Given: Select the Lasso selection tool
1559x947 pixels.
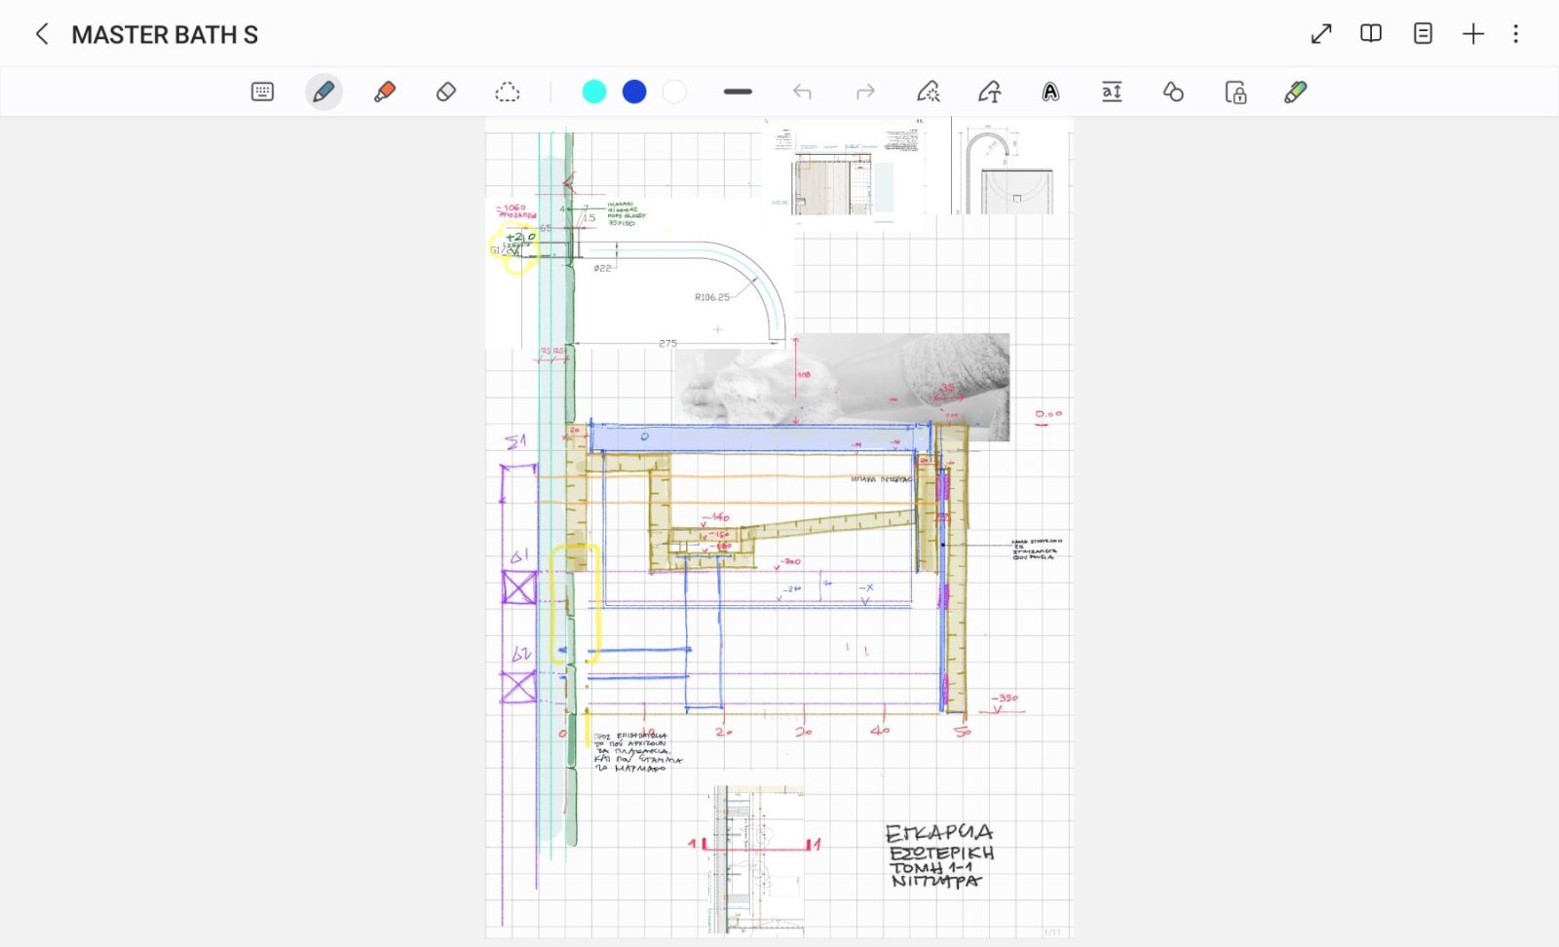Looking at the screenshot, I should (x=508, y=92).
